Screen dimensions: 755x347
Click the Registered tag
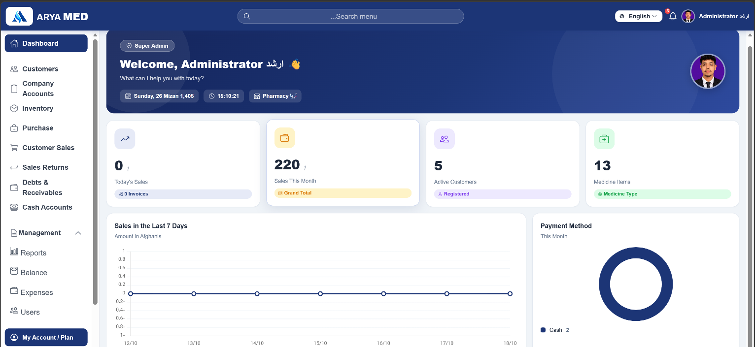[503, 194]
